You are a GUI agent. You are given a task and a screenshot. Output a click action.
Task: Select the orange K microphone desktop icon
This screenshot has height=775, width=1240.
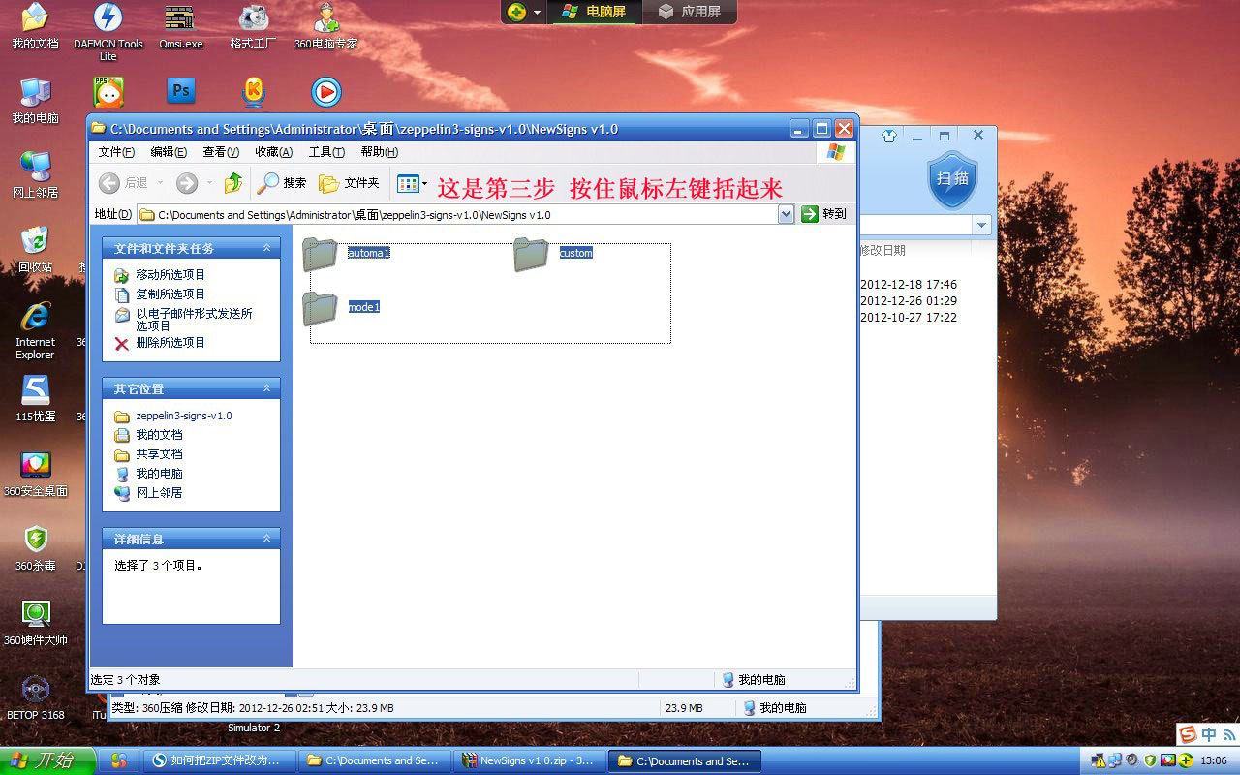tap(254, 91)
